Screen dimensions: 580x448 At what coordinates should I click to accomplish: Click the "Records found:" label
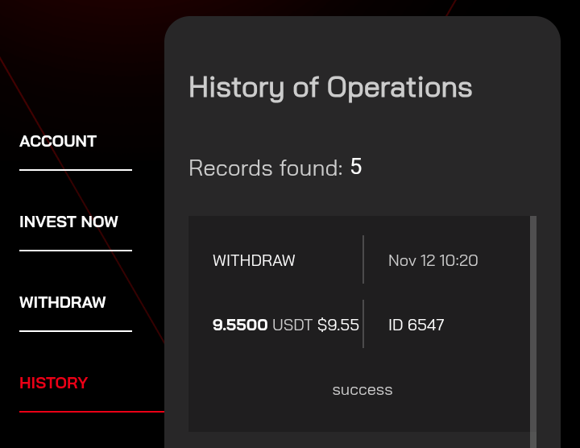click(266, 168)
